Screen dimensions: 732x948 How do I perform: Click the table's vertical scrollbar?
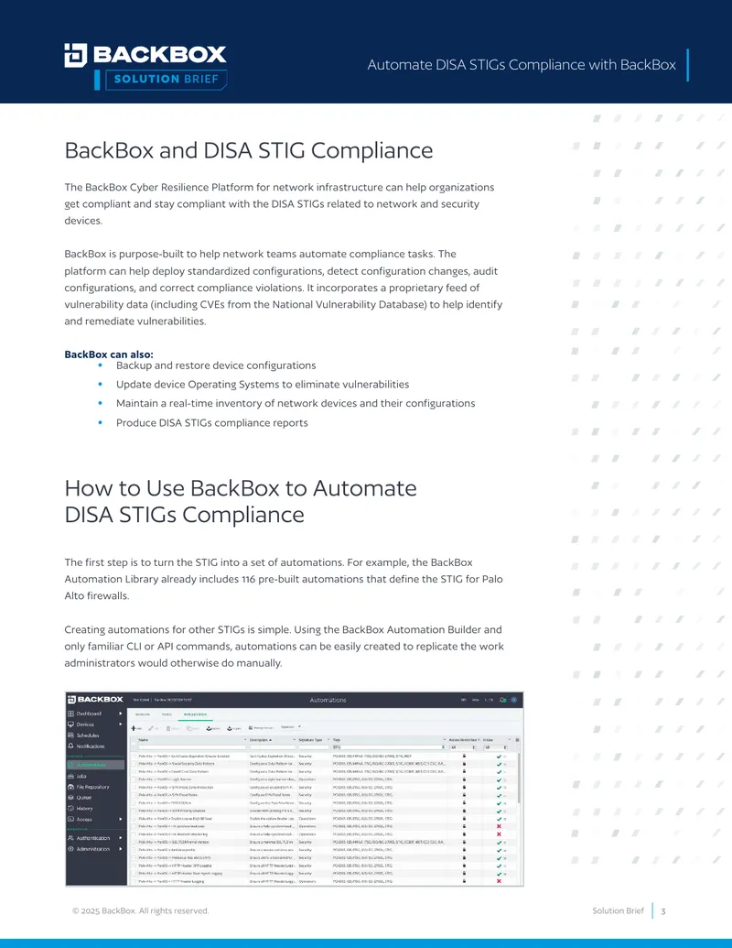click(518, 779)
